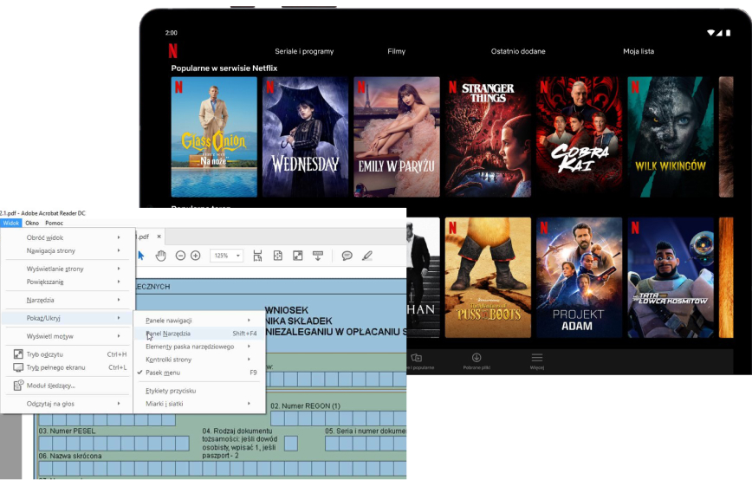Open the Okno menu
This screenshot has height=480, width=752.
[32, 223]
